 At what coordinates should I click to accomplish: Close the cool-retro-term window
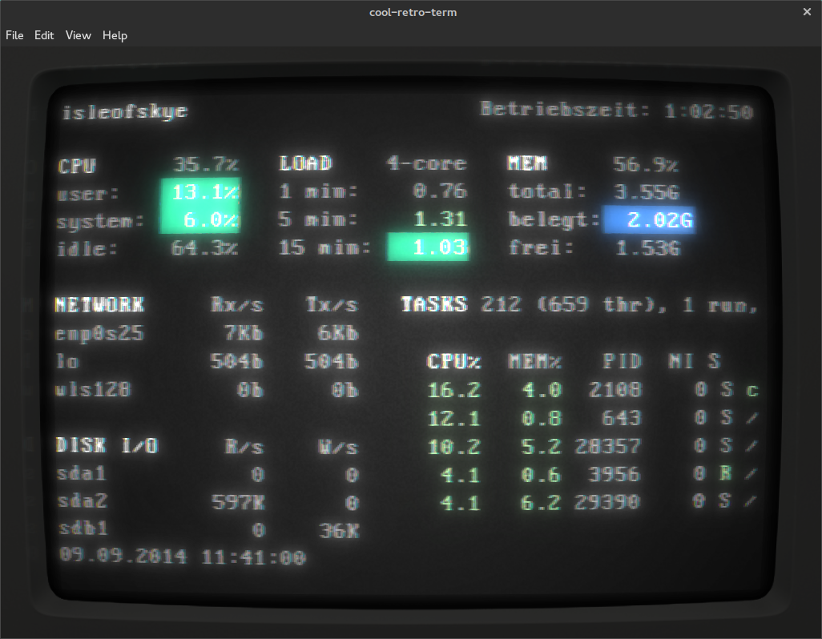pos(807,12)
